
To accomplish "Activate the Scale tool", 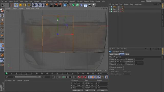I will [x=20, y=5].
